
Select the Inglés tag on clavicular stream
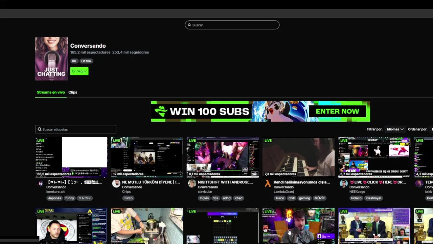pyautogui.click(x=204, y=198)
